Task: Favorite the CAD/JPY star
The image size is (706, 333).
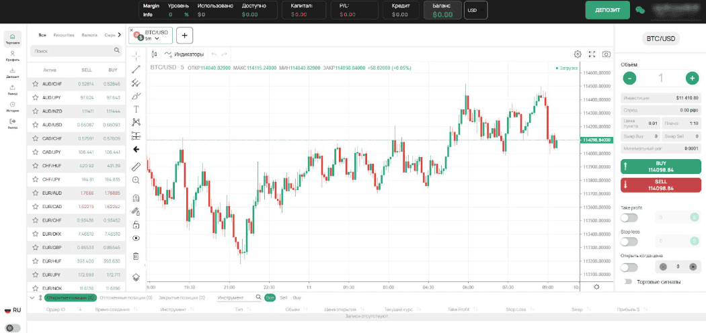Action: pyautogui.click(x=35, y=152)
